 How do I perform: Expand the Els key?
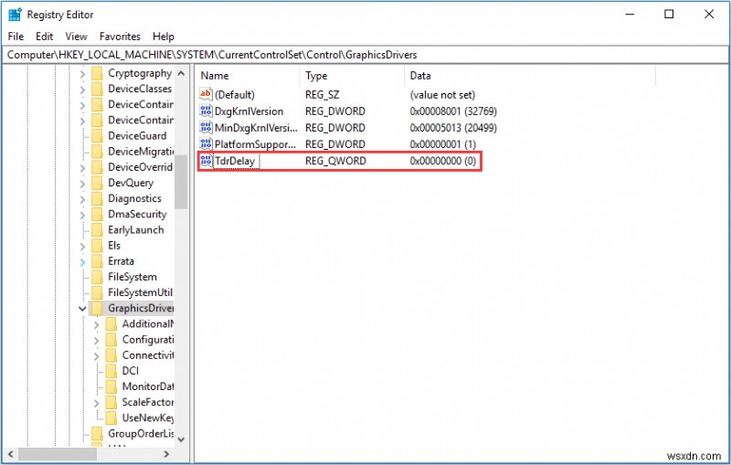[x=82, y=246]
